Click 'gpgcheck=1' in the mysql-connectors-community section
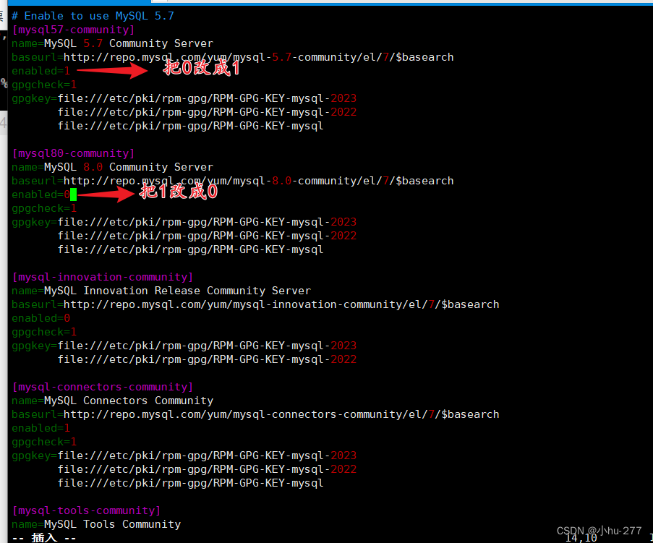653x543 pixels. pos(44,442)
